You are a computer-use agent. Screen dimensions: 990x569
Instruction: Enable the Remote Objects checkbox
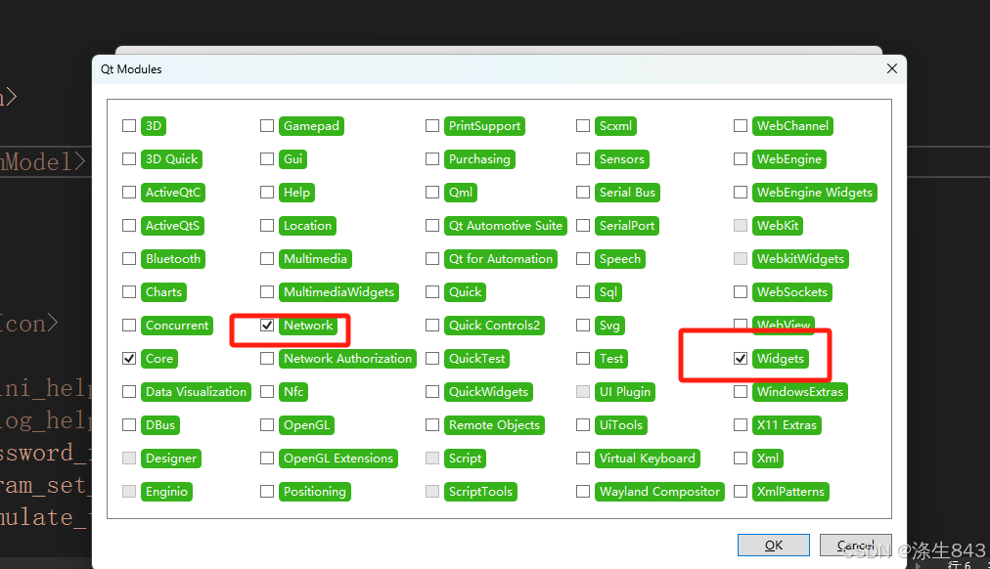coord(432,424)
